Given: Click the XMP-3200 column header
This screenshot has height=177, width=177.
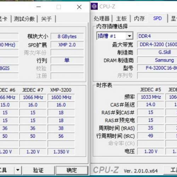Looking at the screenshot, I should click(x=61, y=90).
